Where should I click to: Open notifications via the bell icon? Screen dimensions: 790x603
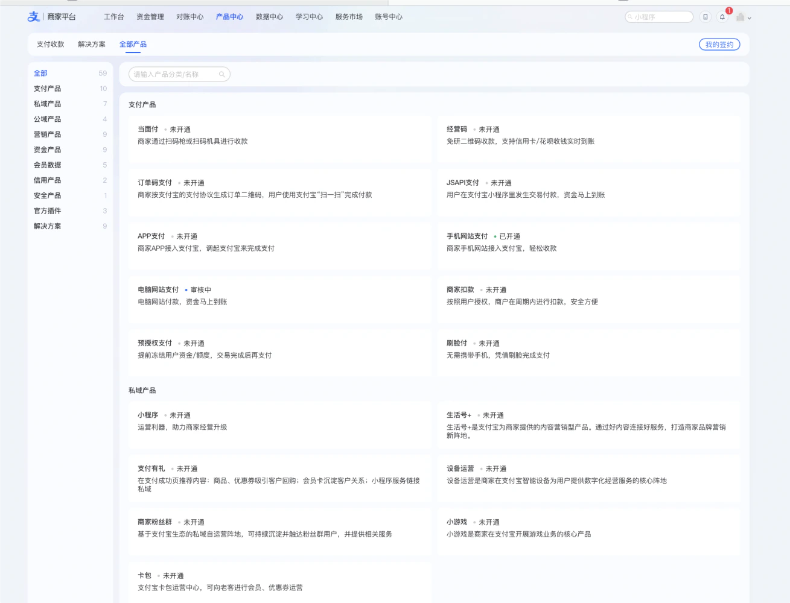click(722, 17)
